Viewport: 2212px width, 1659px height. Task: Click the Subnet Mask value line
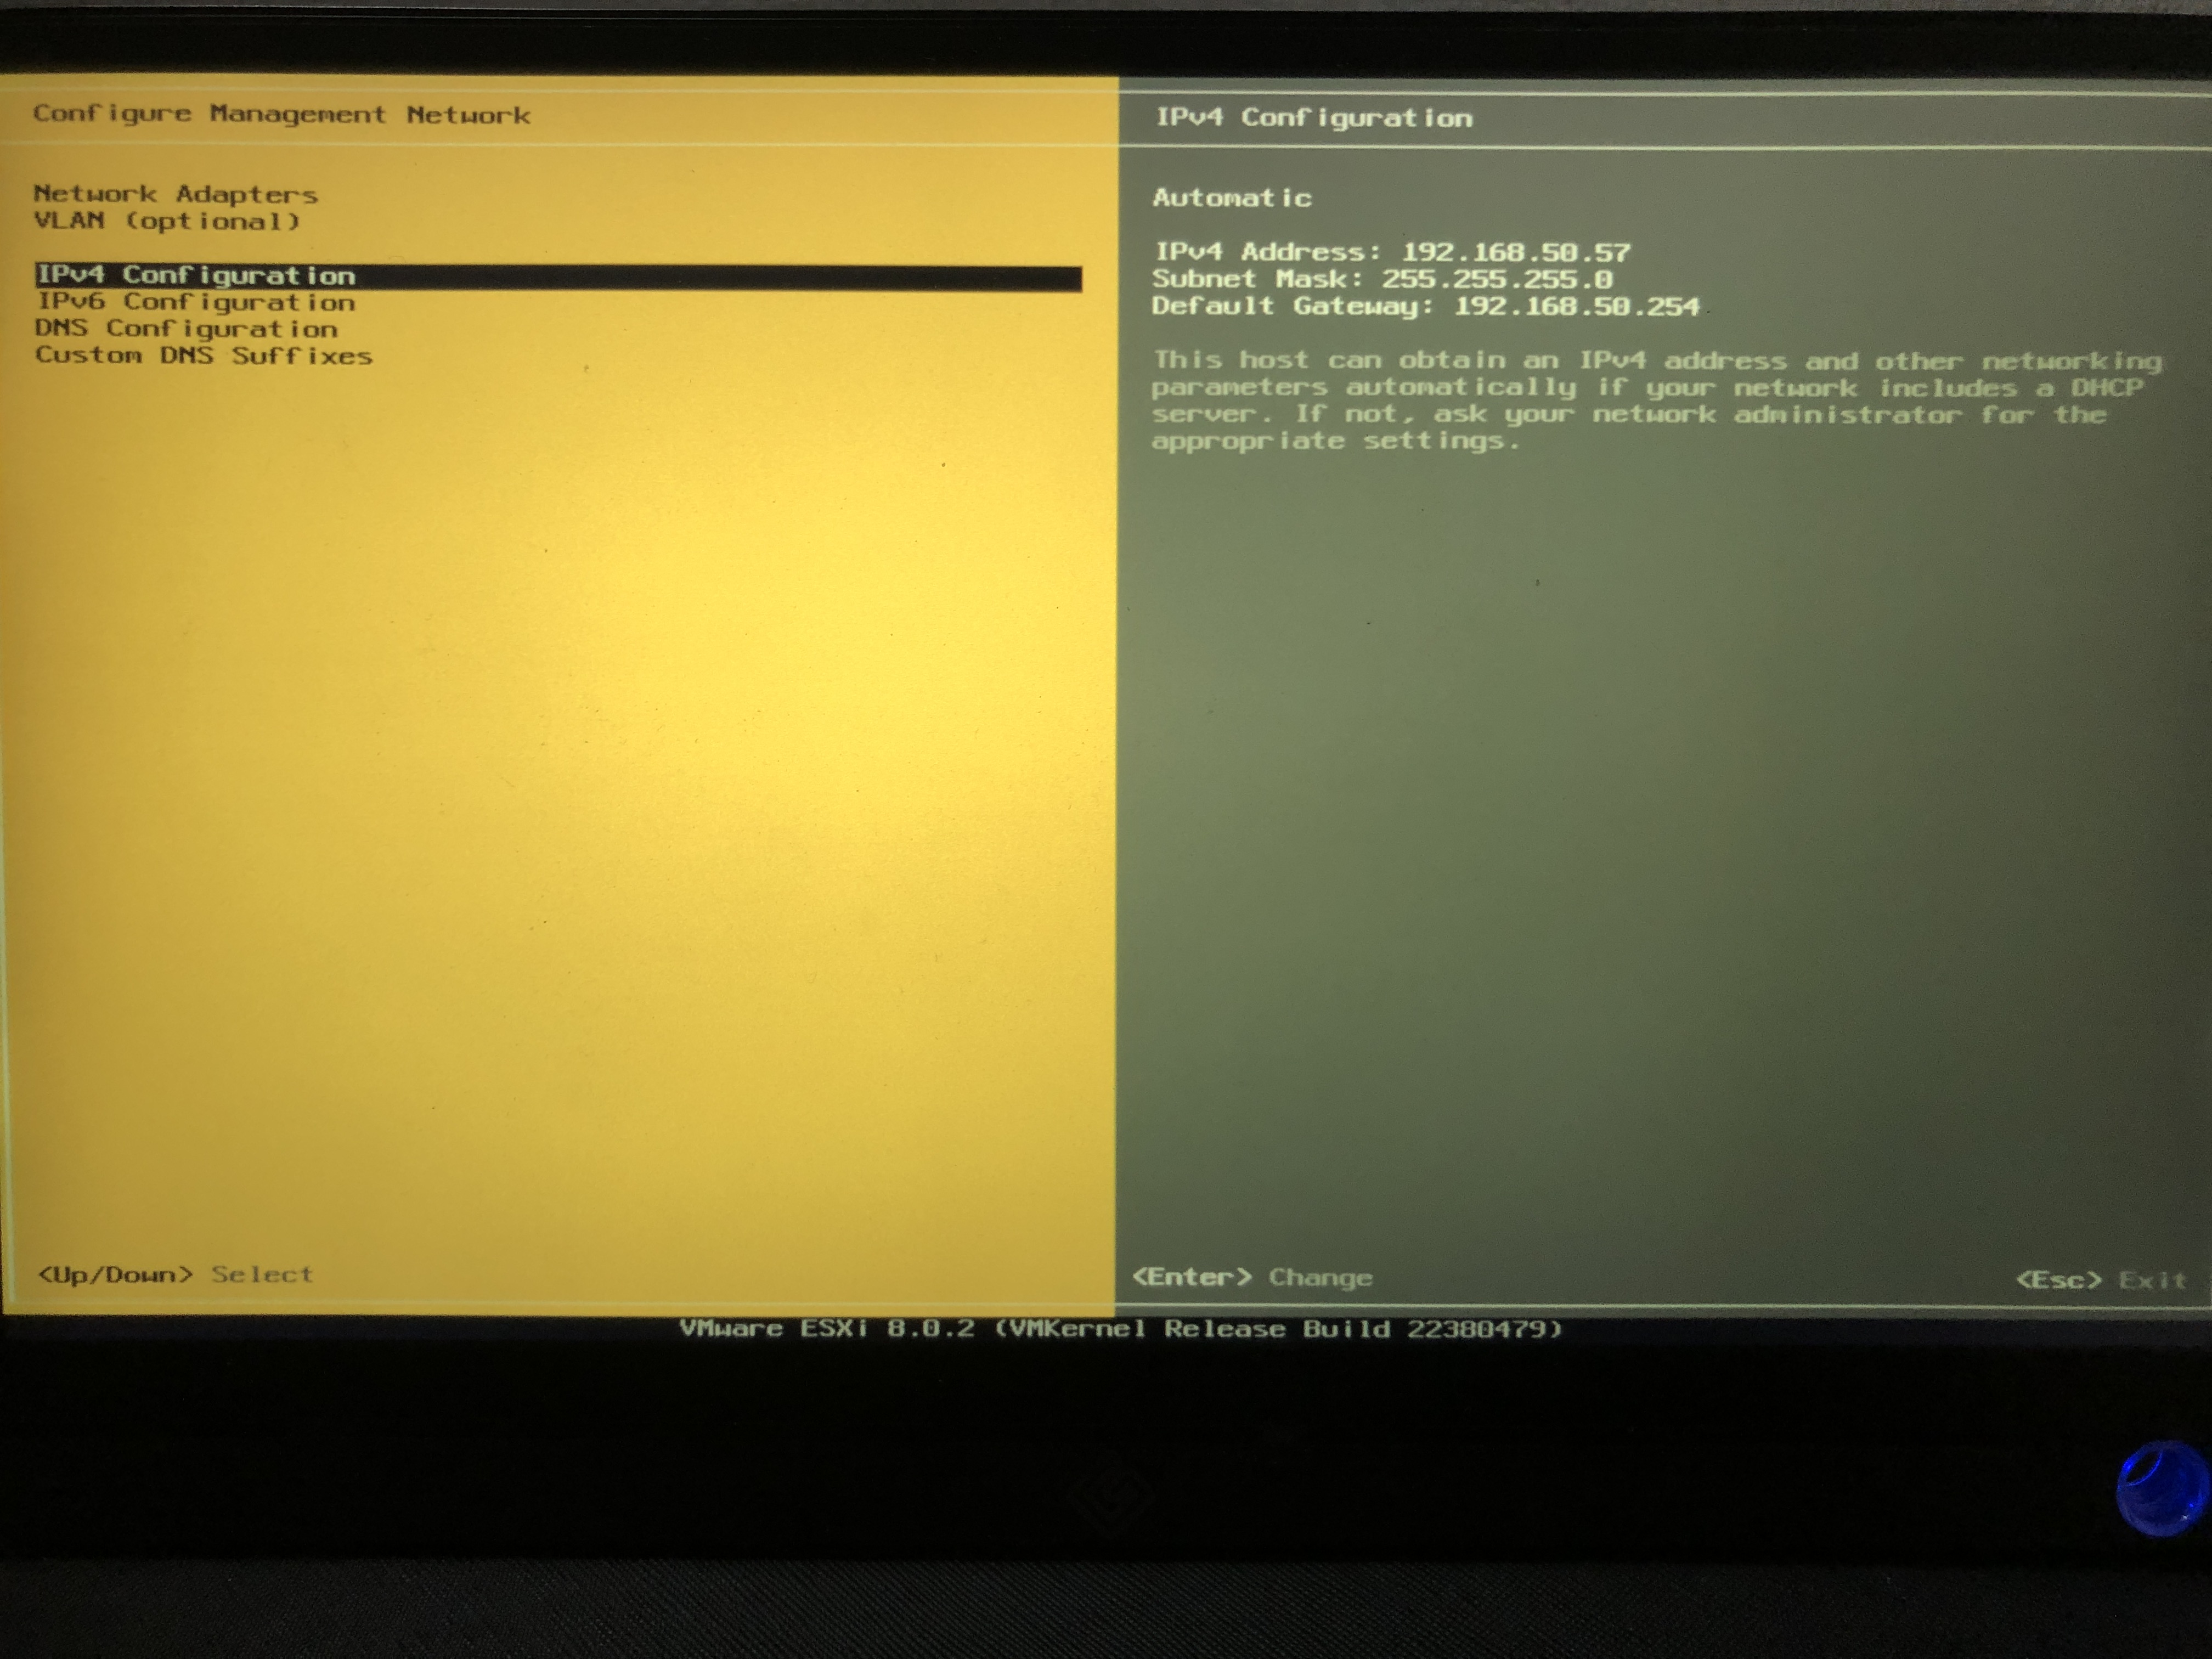(x=1382, y=279)
